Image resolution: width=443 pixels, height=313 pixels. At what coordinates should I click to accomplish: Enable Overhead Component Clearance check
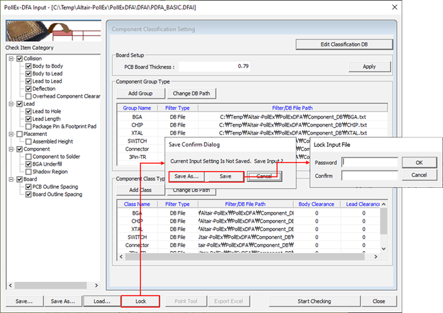[28, 96]
